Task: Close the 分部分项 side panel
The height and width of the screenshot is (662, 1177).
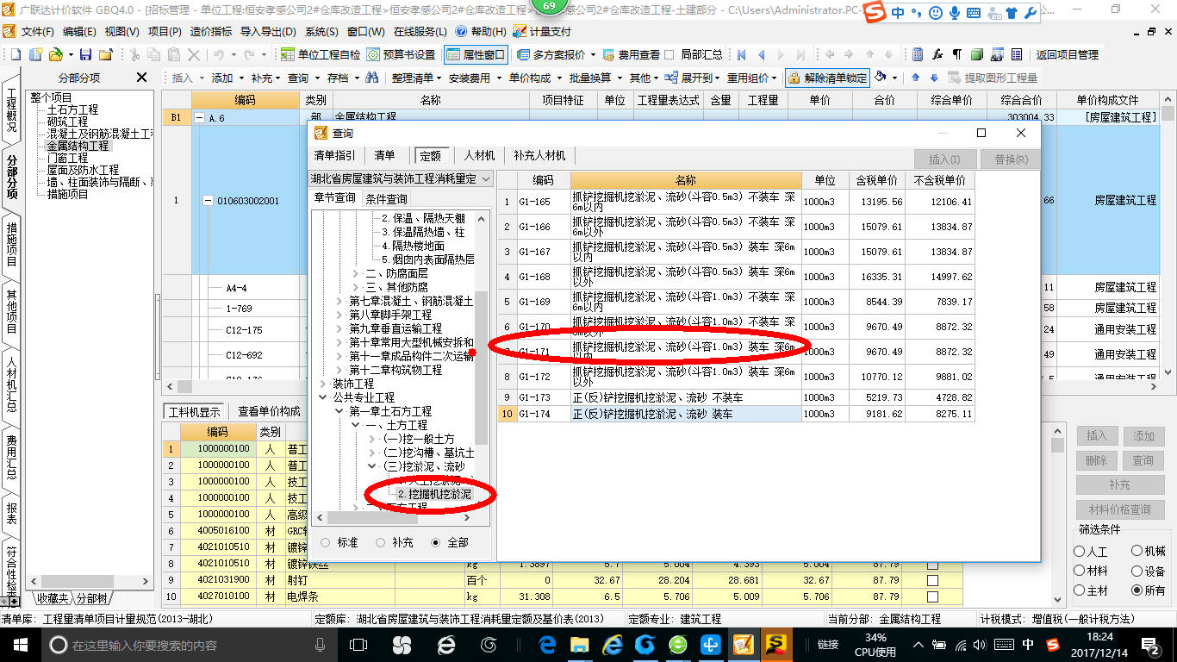Action: [x=142, y=78]
